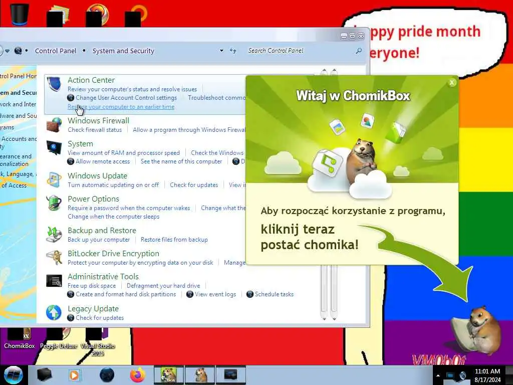
Task: Open the back button history dropdown arrow
Action: (7, 51)
